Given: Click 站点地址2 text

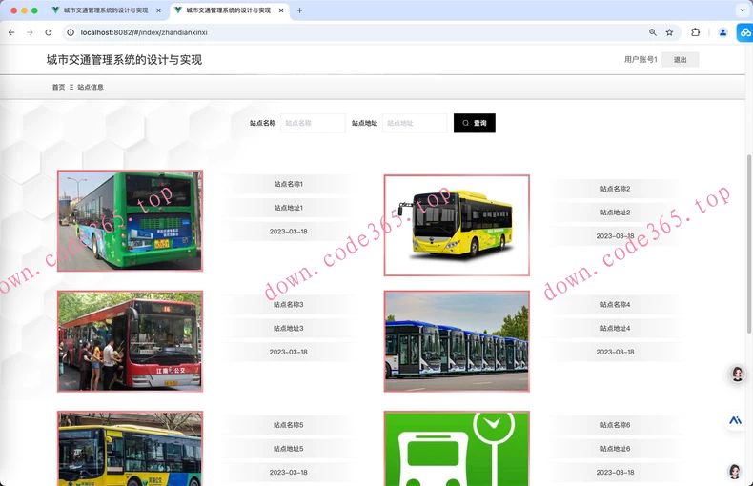Looking at the screenshot, I should [615, 213].
